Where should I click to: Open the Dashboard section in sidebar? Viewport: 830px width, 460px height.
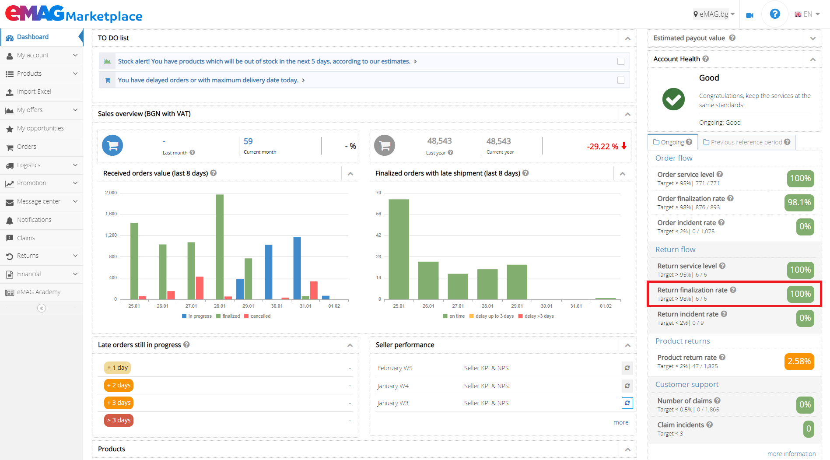tap(33, 37)
